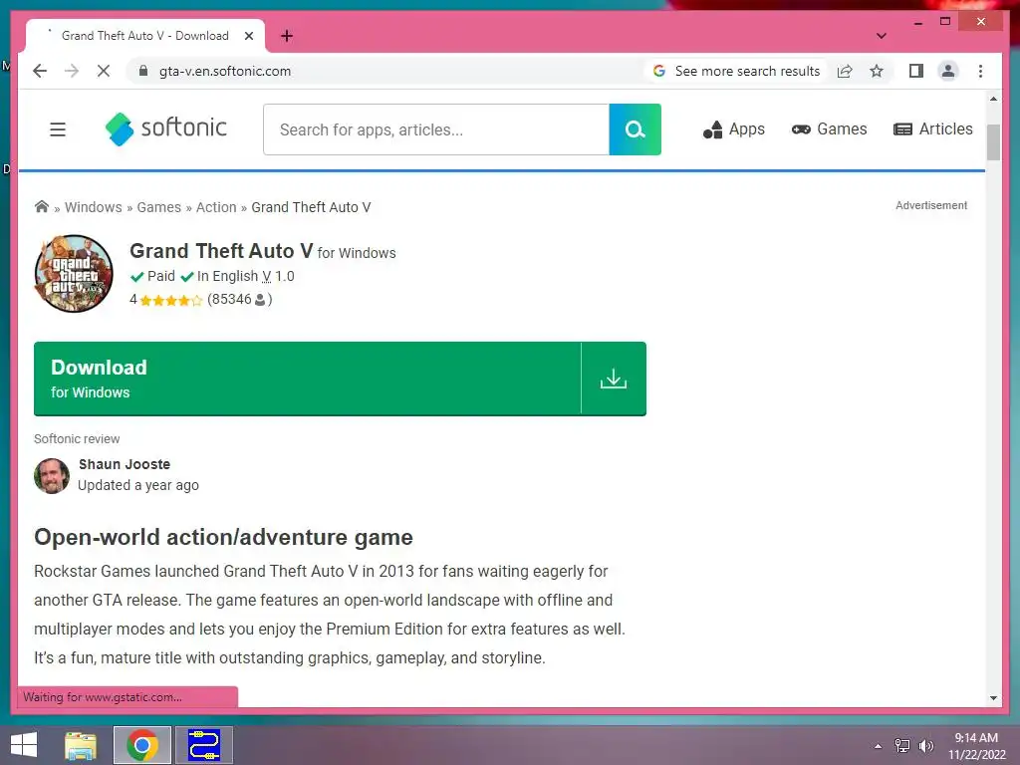Bookmark this page with the star icon
This screenshot has width=1020, height=765.
(877, 71)
